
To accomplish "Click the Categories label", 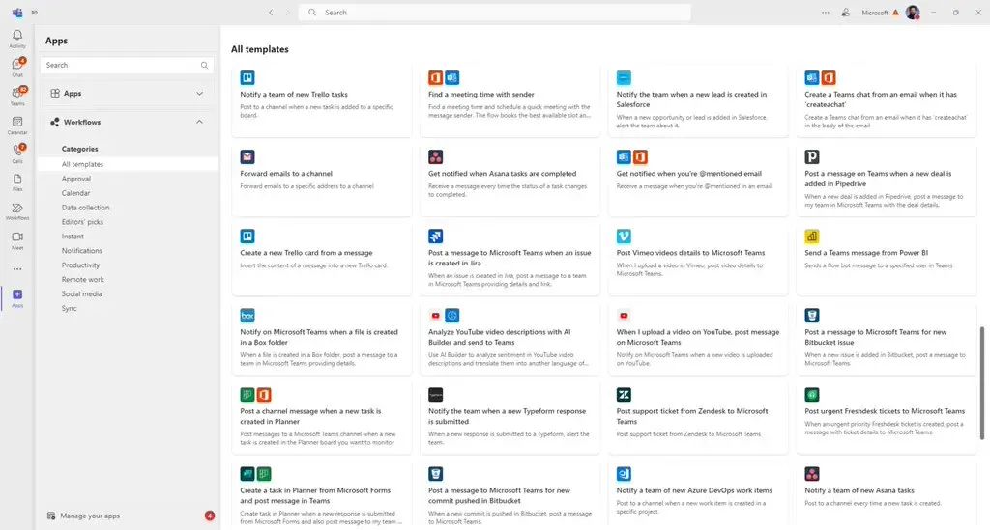I will 79,149.
